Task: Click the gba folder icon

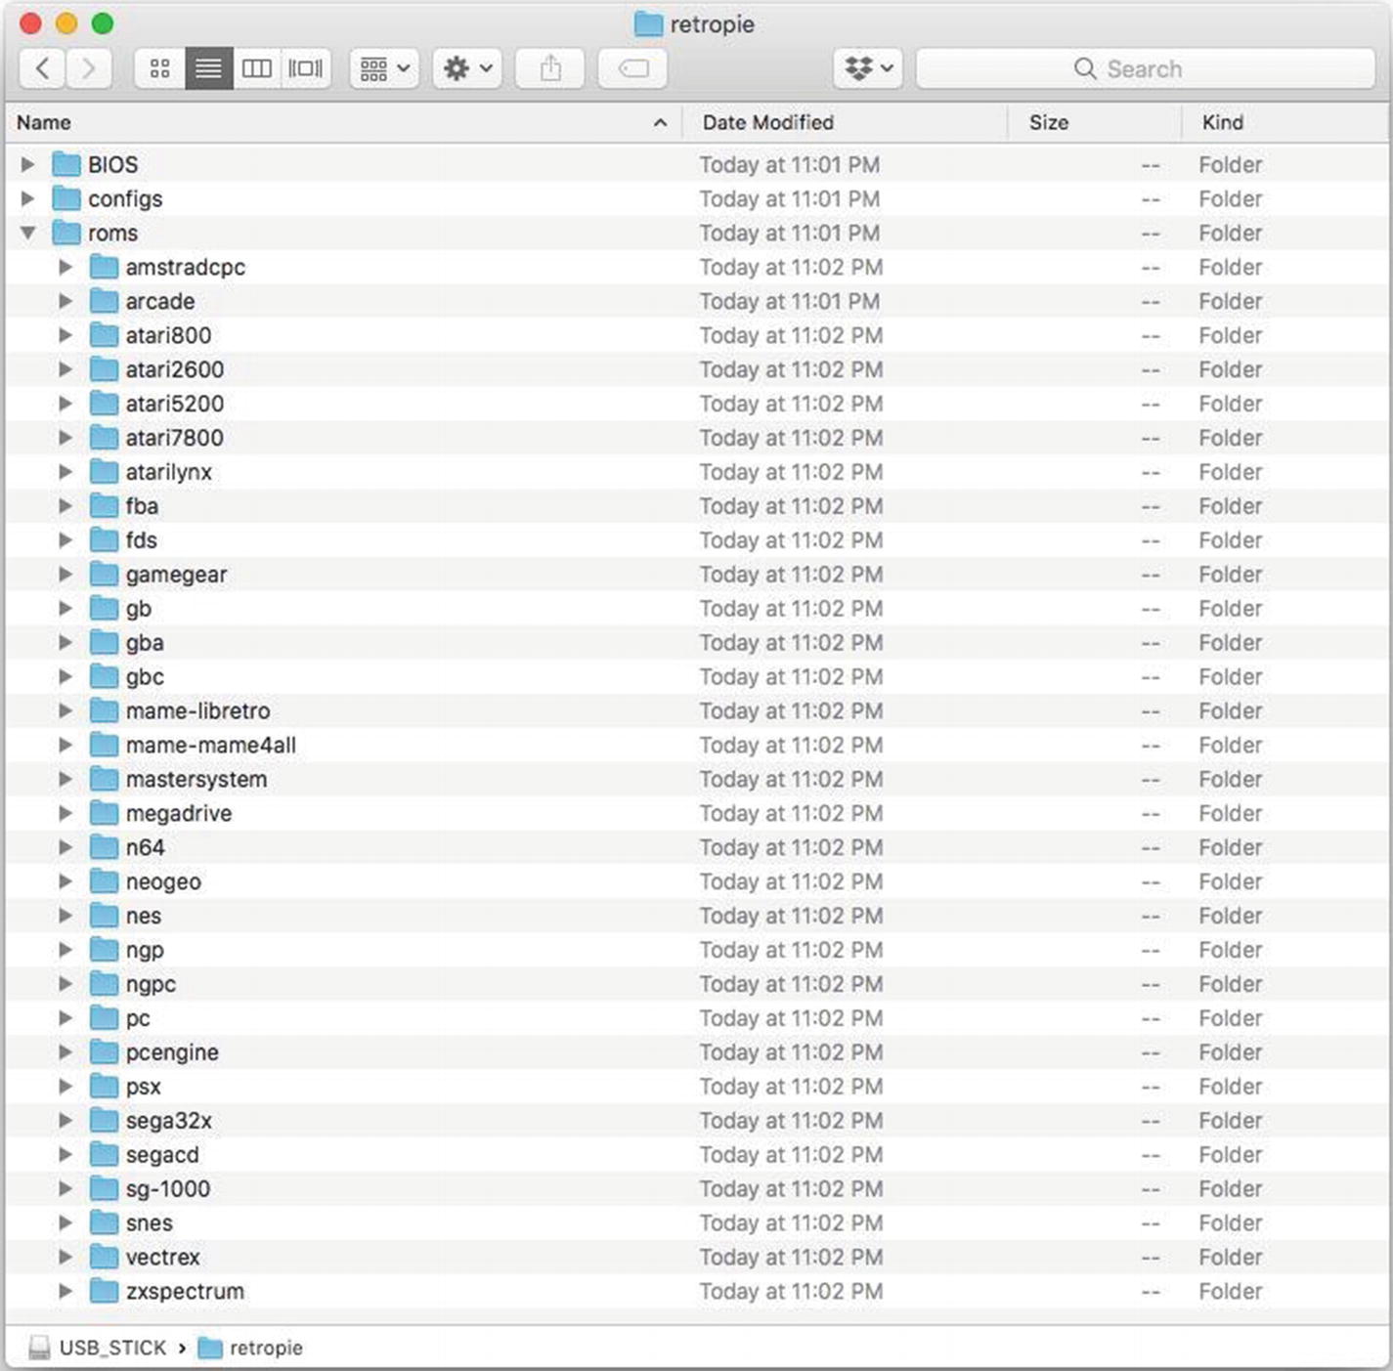Action: [104, 643]
